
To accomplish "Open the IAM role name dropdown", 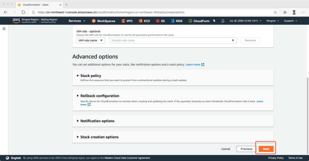I will click(91, 40).
